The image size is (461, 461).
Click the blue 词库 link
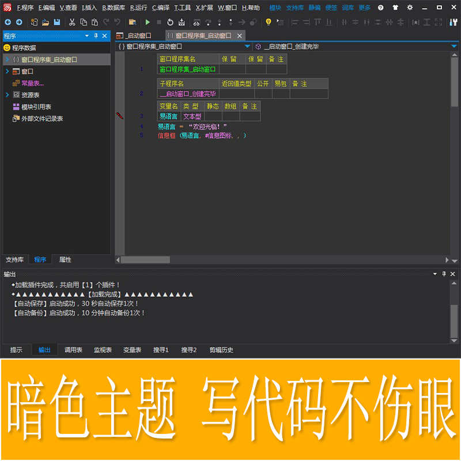348,7
